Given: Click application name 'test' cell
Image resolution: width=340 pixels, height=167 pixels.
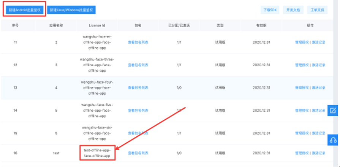Looking at the screenshot, I should tap(56, 153).
